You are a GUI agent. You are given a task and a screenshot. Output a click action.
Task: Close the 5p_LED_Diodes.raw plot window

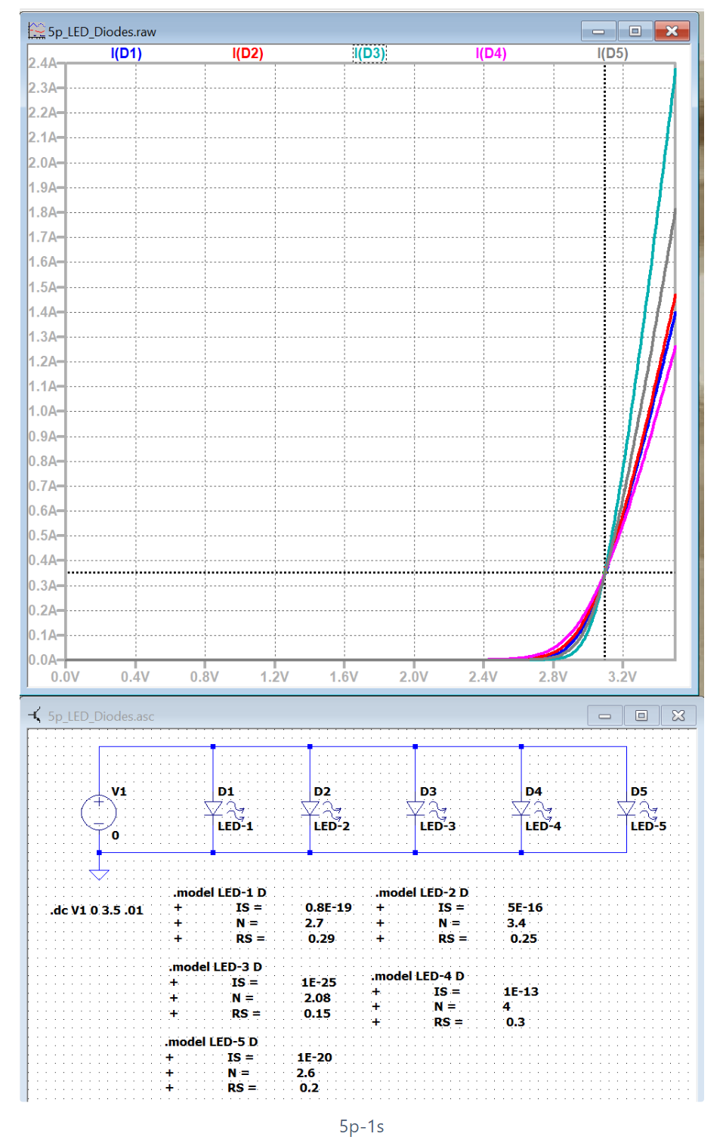(x=672, y=31)
